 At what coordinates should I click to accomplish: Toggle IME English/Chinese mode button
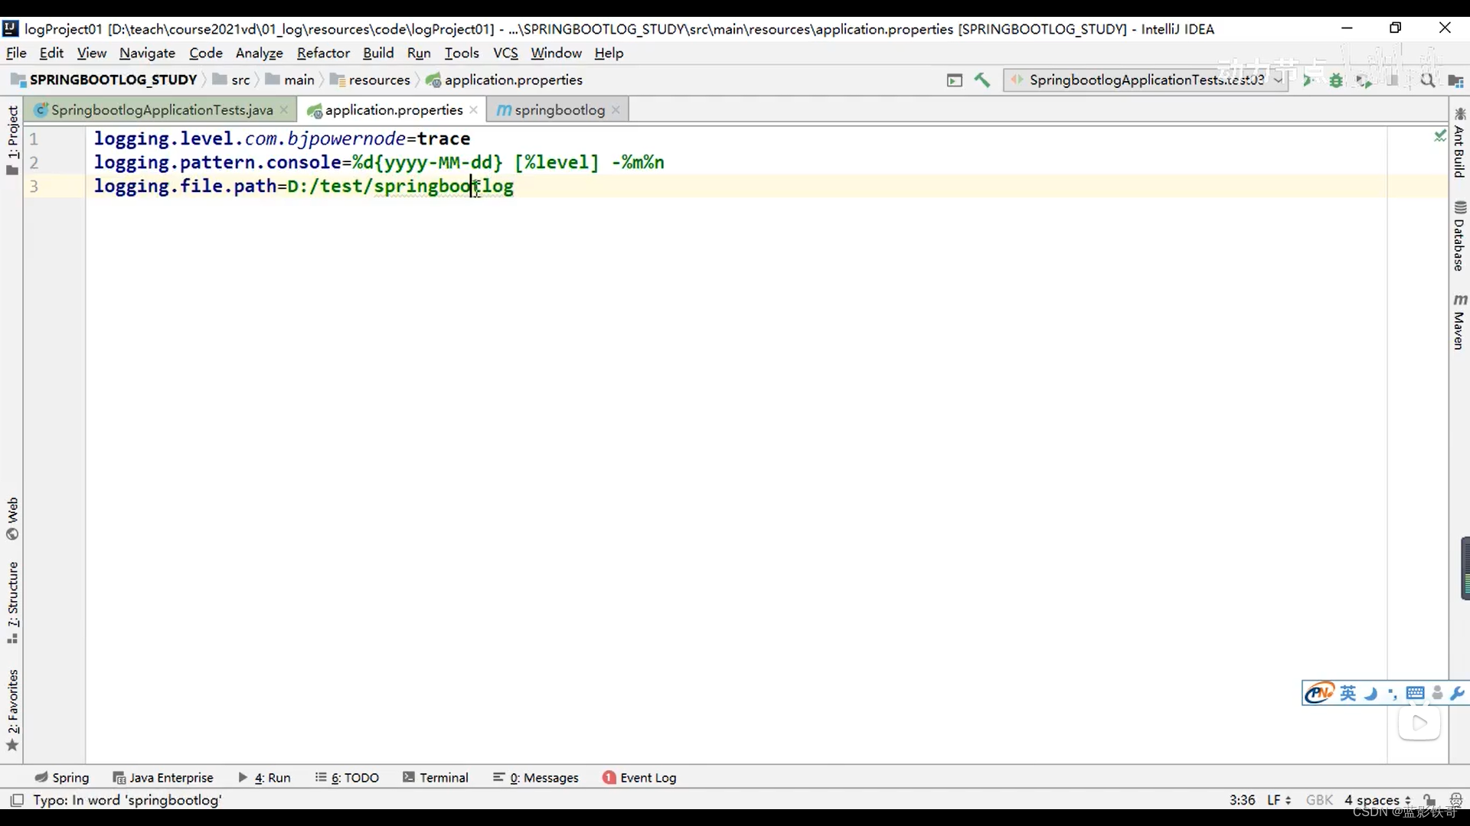click(x=1347, y=693)
